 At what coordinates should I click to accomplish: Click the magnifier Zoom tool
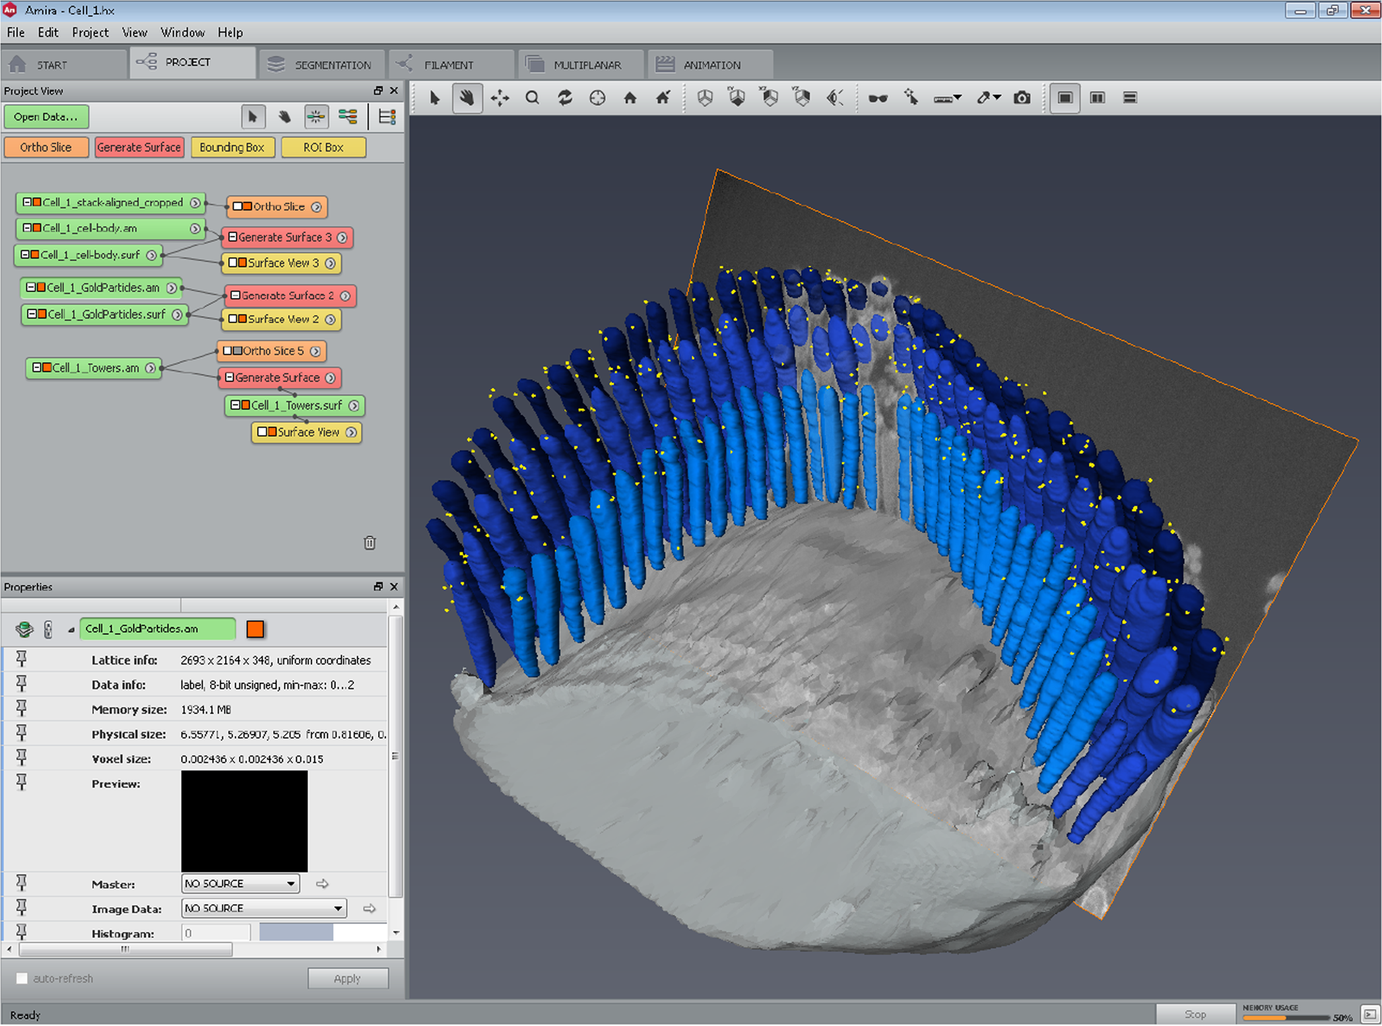point(532,98)
